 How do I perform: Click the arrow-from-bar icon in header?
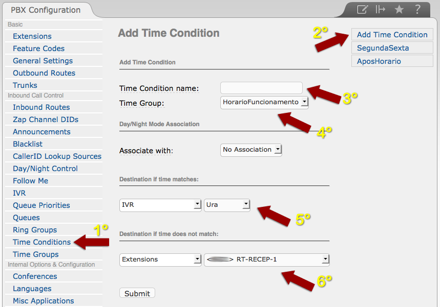coord(380,9)
